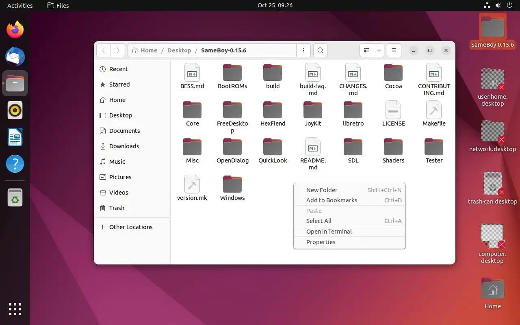Select SameBoy-0.15.6 desktop folder icon
The image size is (520, 325).
tap(492, 31)
